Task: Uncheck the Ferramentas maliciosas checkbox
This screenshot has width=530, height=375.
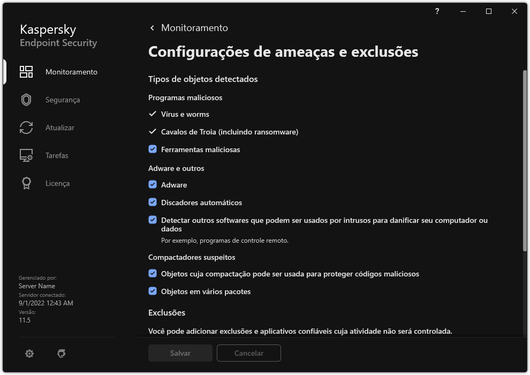Action: (153, 149)
